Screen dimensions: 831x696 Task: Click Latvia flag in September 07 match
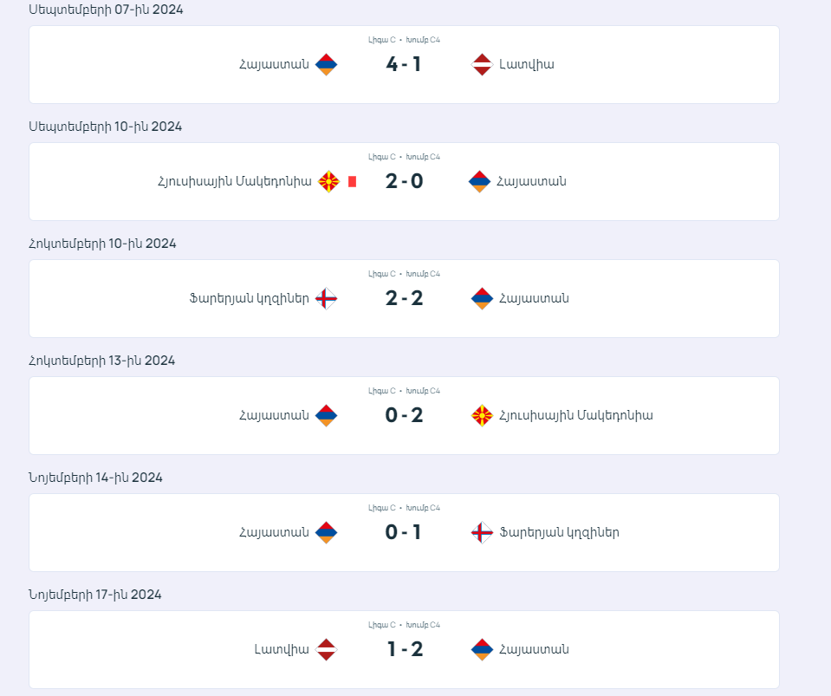(x=482, y=65)
